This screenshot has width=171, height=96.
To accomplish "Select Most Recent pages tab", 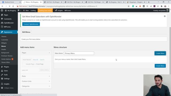I will (x=27, y=60).
